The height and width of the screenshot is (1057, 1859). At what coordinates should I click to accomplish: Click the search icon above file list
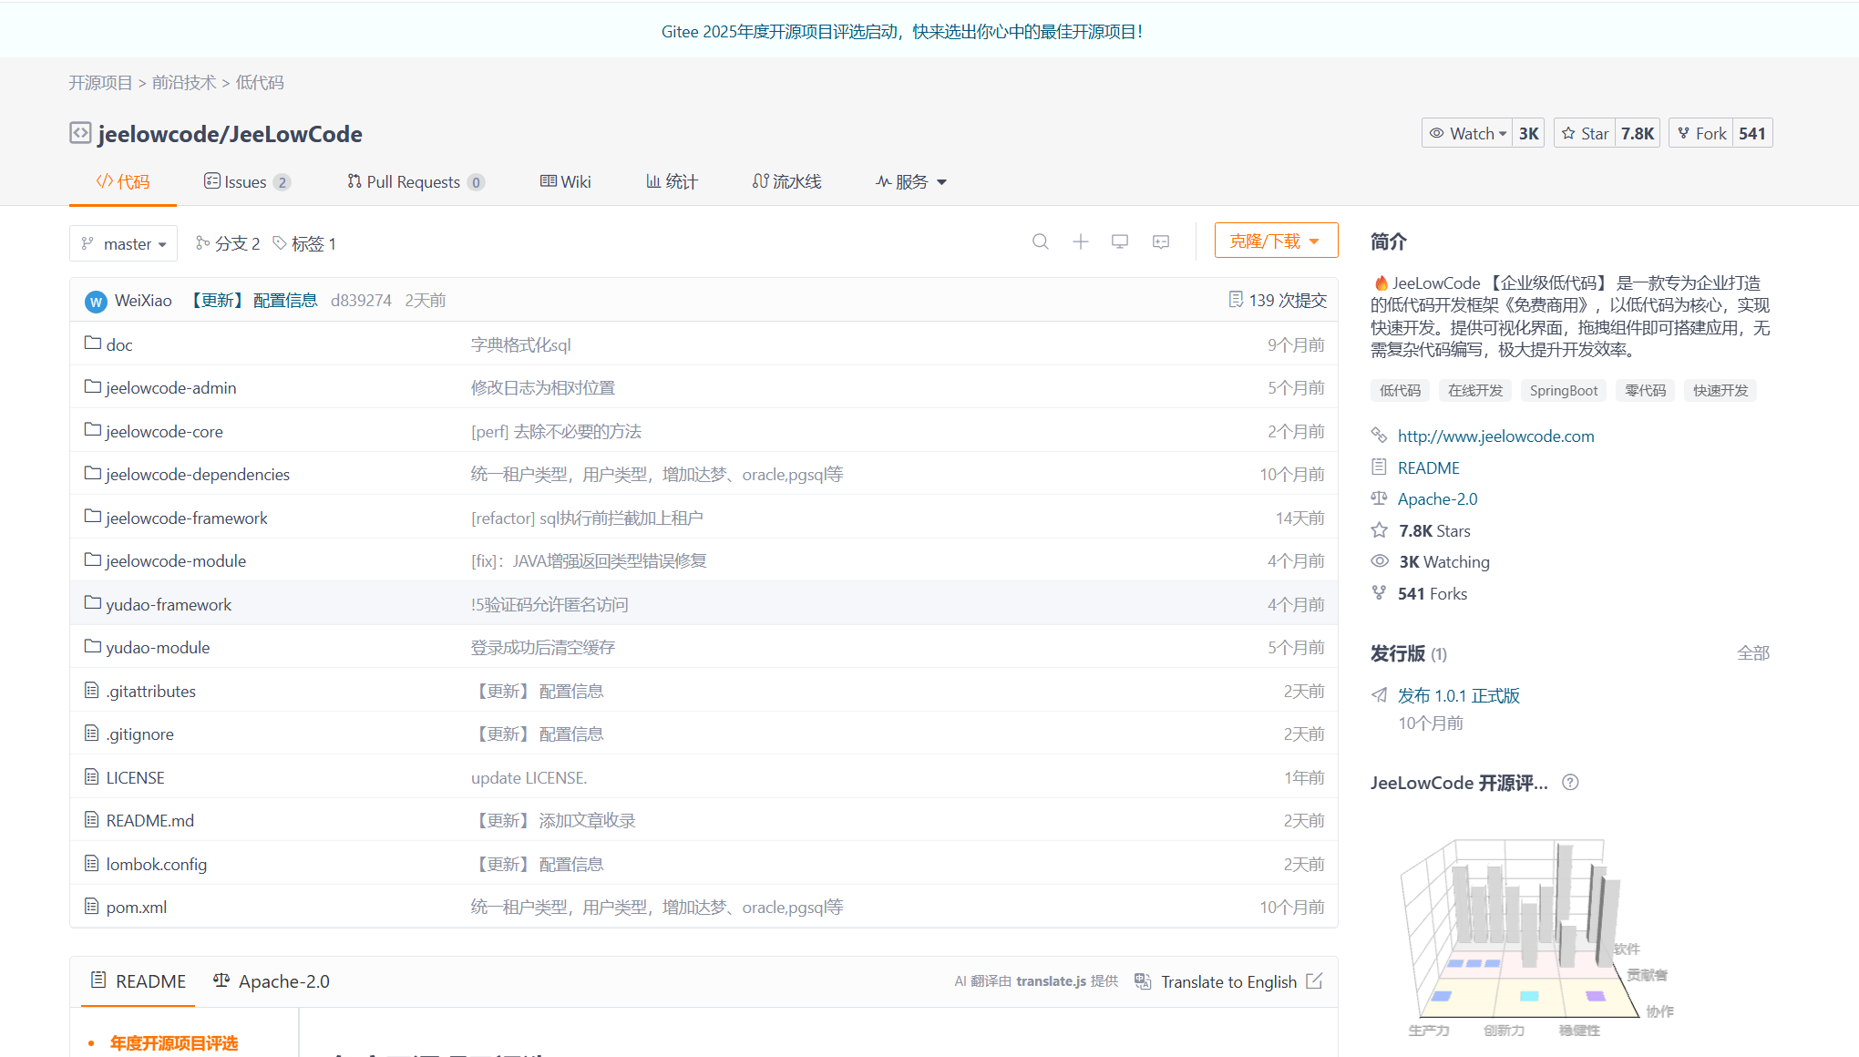1040,241
